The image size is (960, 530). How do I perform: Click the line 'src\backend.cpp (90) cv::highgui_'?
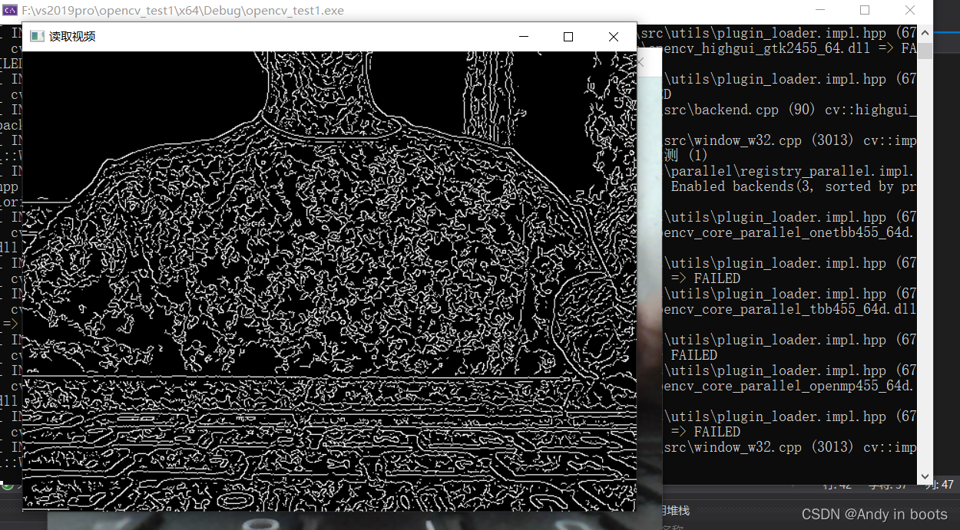tap(790, 110)
